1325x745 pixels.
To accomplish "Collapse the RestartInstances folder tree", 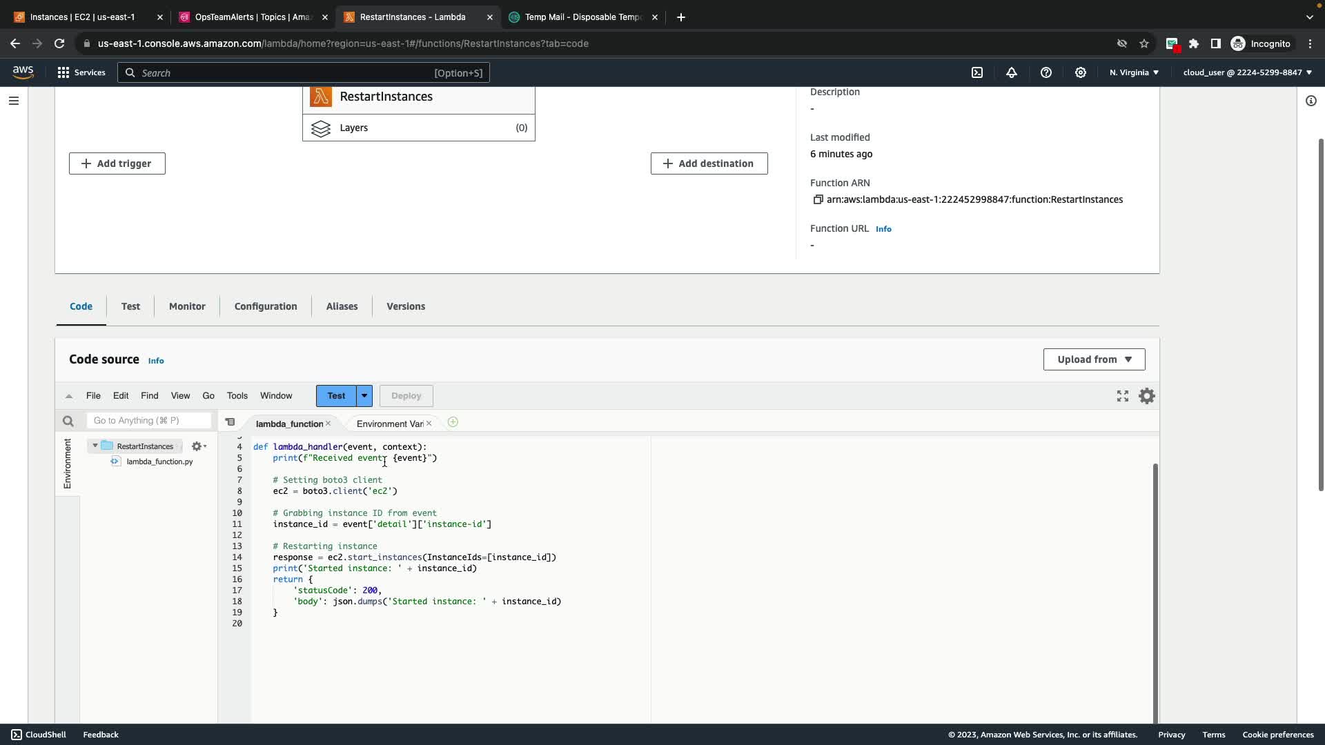I will pyautogui.click(x=95, y=446).
